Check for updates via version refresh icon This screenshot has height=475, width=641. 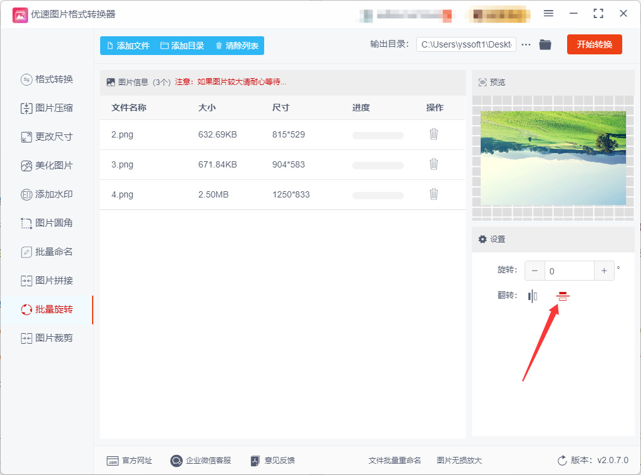pos(562,461)
